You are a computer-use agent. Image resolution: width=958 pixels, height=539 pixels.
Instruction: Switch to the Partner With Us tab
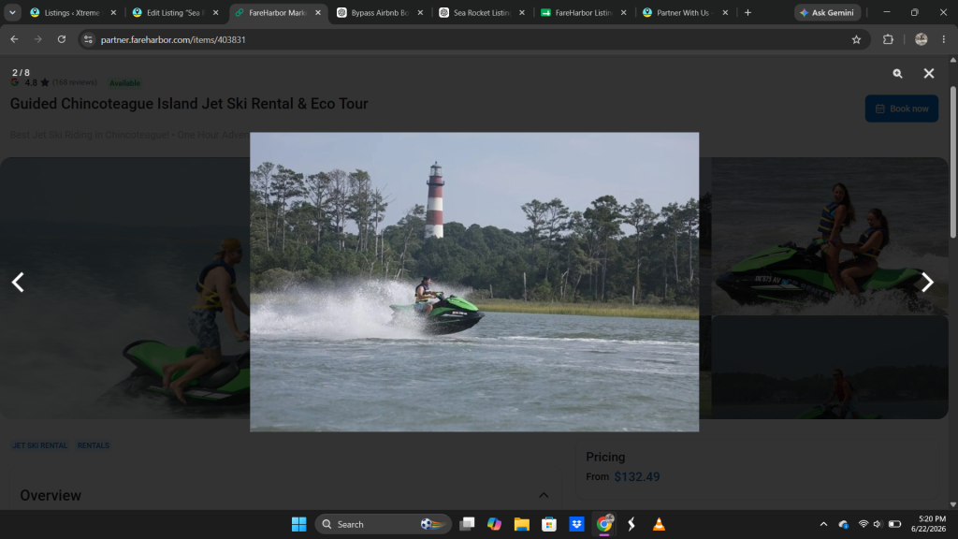tap(686, 12)
